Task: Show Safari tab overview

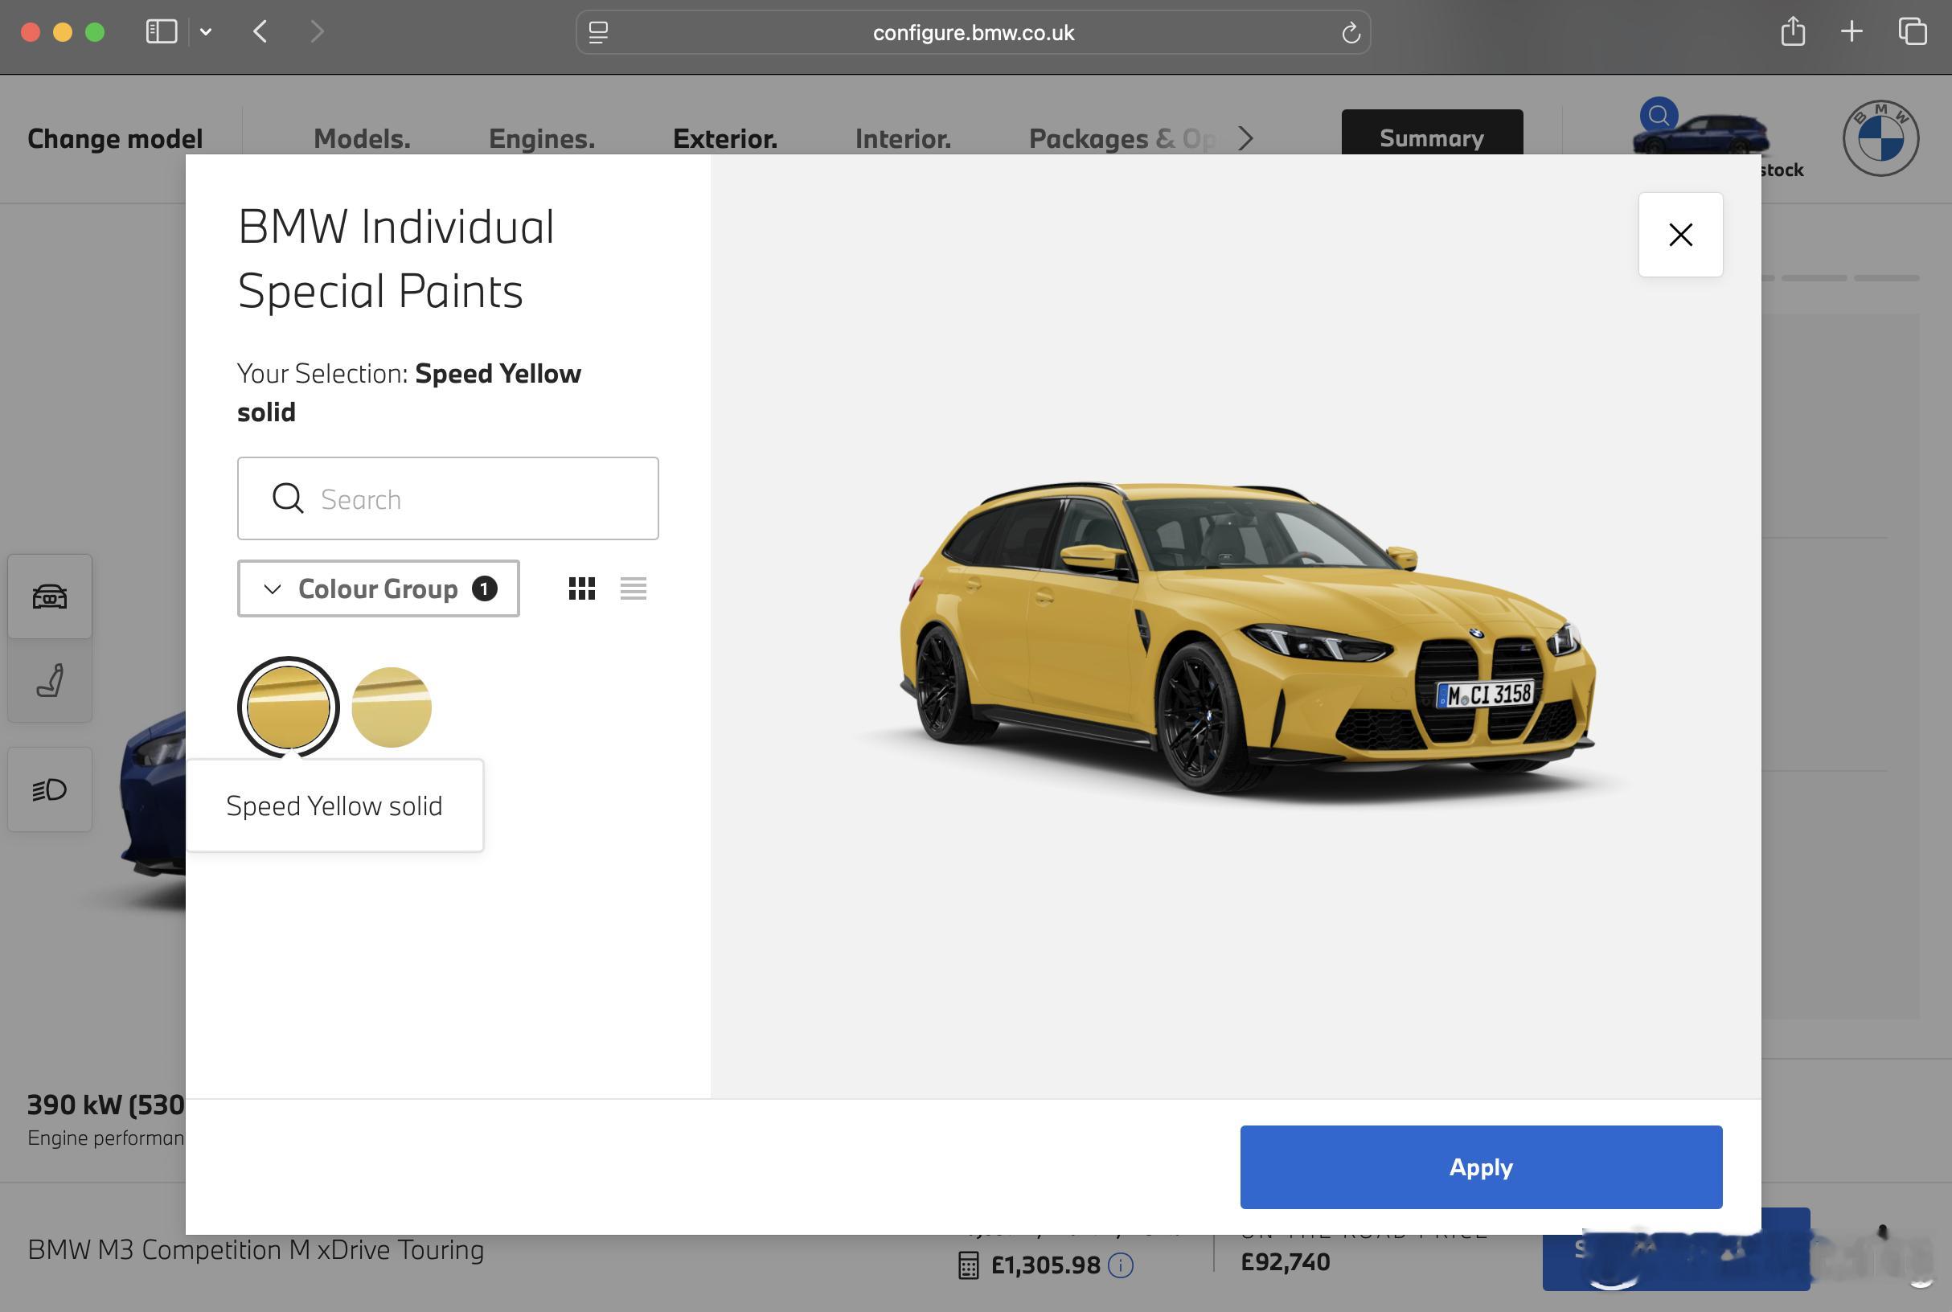Action: click(x=1912, y=32)
